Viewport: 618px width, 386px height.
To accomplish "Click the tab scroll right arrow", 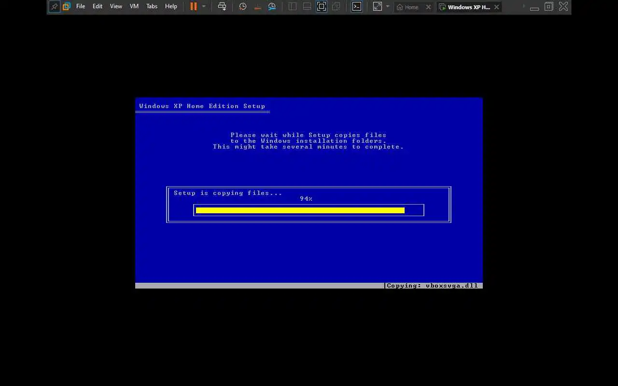I will click(x=524, y=6).
